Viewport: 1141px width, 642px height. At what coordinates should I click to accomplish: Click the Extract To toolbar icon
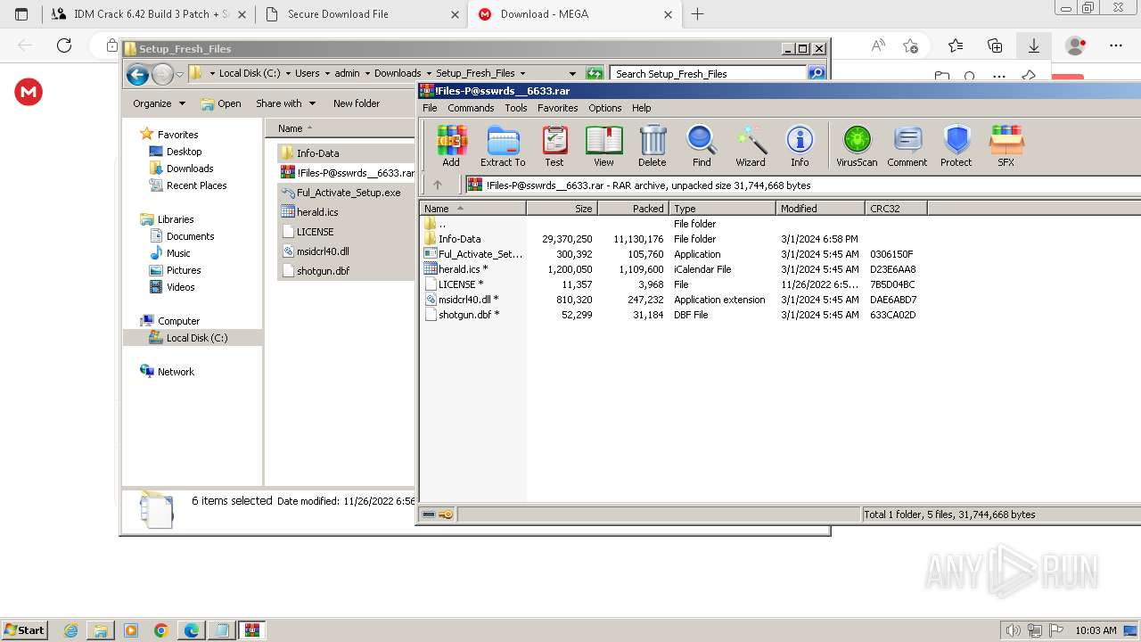pos(503,146)
